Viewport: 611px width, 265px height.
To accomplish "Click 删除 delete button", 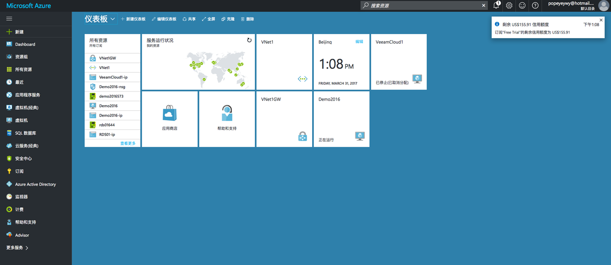I will (x=247, y=19).
